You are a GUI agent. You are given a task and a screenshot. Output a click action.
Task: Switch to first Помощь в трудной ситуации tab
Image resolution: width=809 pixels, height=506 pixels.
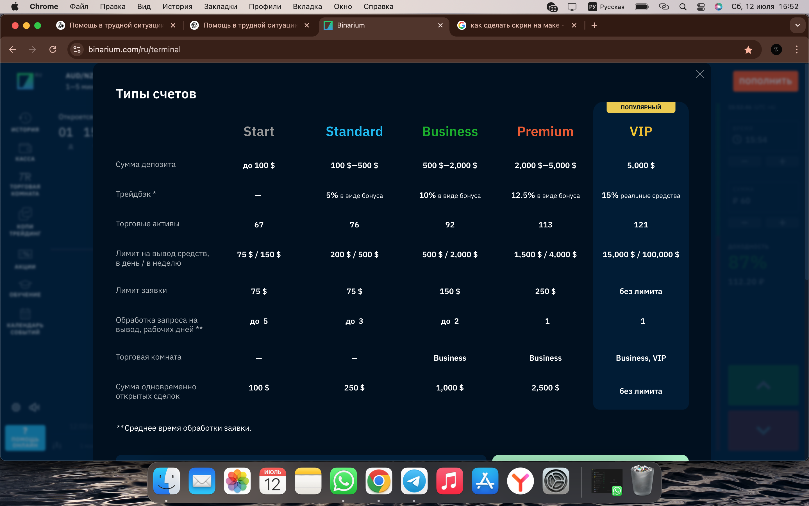click(x=116, y=25)
